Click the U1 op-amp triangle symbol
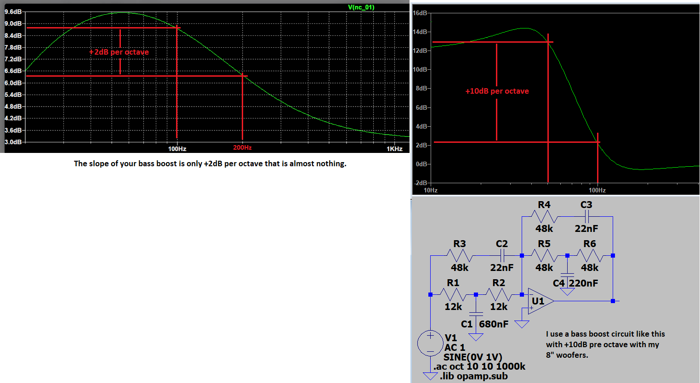 [x=541, y=301]
